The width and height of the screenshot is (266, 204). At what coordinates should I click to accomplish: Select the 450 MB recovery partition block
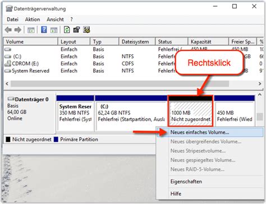(235, 111)
